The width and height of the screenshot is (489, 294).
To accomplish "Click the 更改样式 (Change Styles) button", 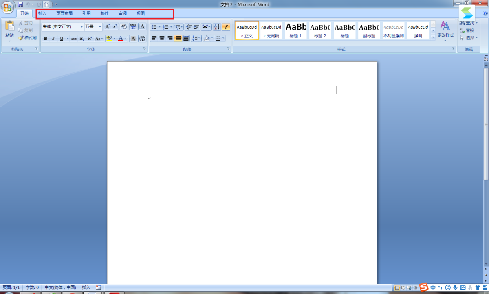I will tap(445, 30).
